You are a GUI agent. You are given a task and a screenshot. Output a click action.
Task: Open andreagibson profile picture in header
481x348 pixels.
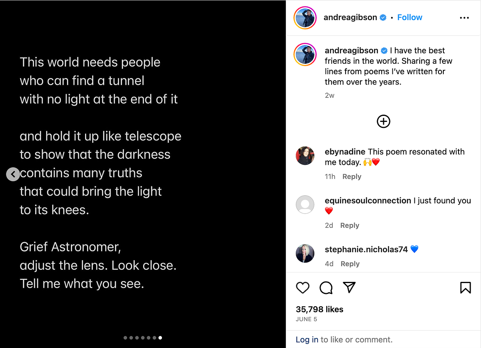(305, 18)
